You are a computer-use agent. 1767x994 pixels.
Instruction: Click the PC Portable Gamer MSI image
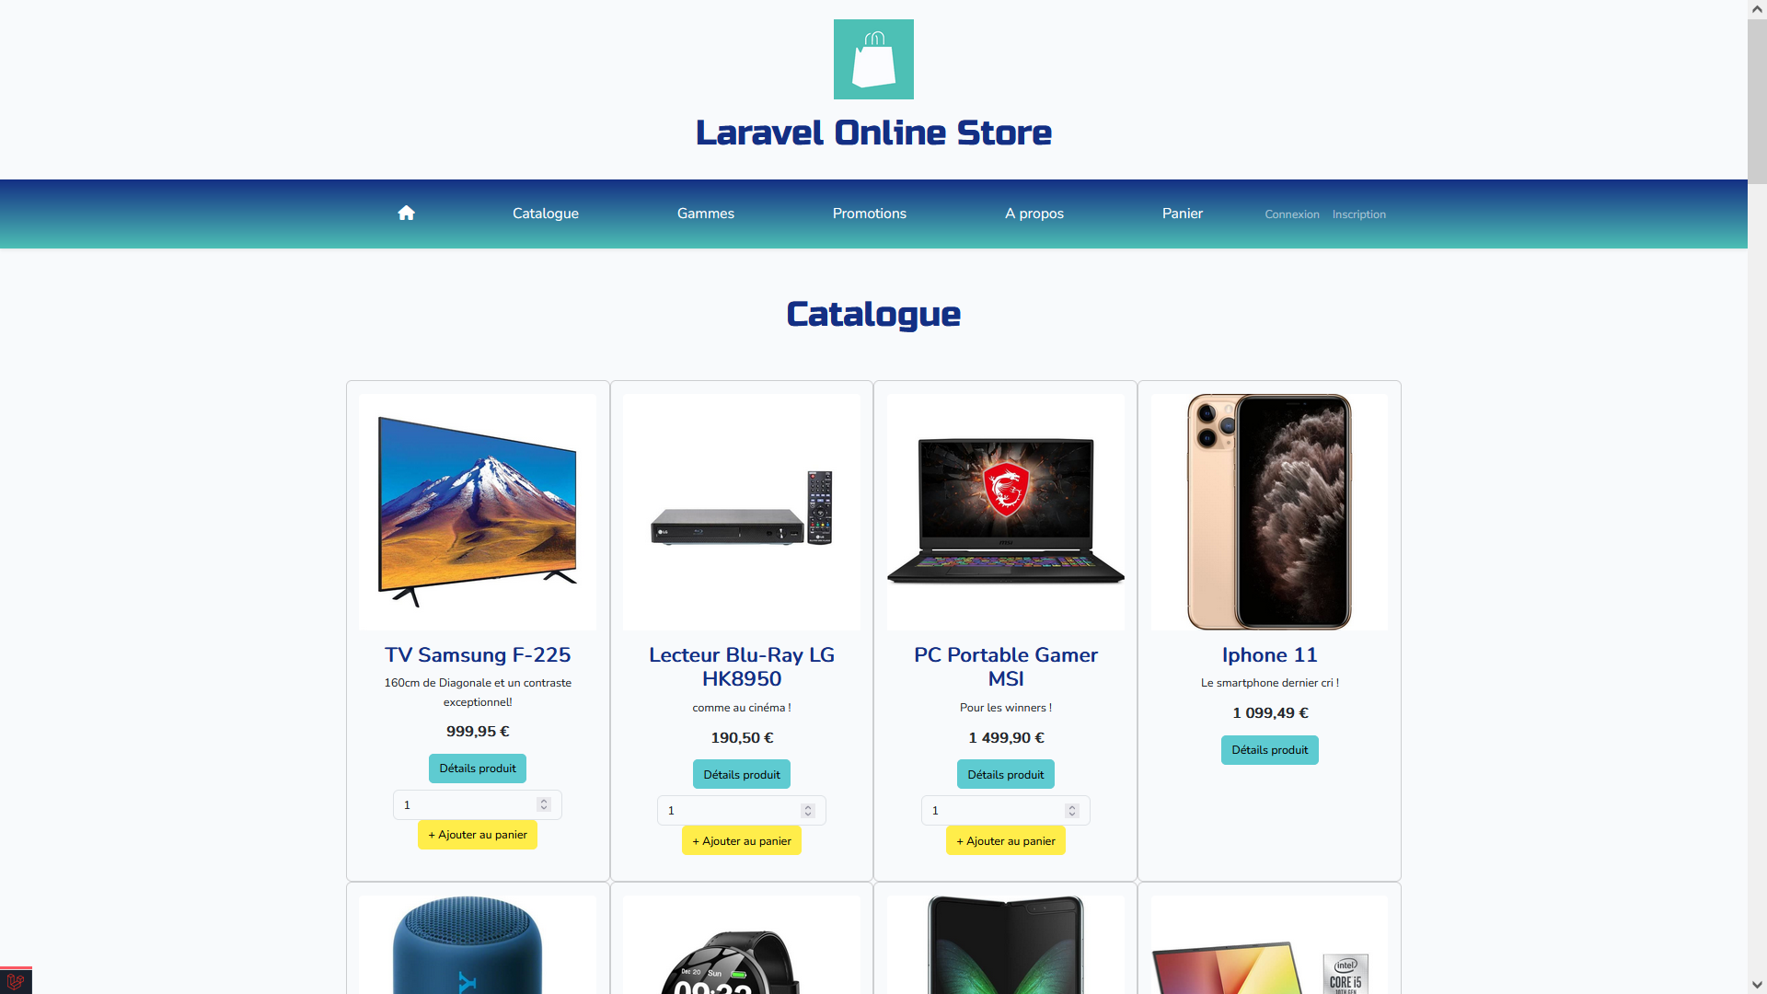click(x=1005, y=510)
